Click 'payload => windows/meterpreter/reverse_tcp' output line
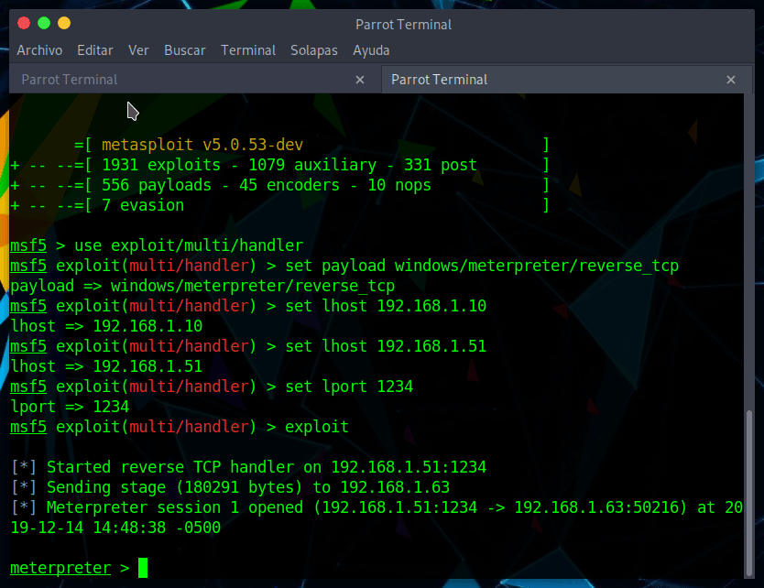 point(202,286)
